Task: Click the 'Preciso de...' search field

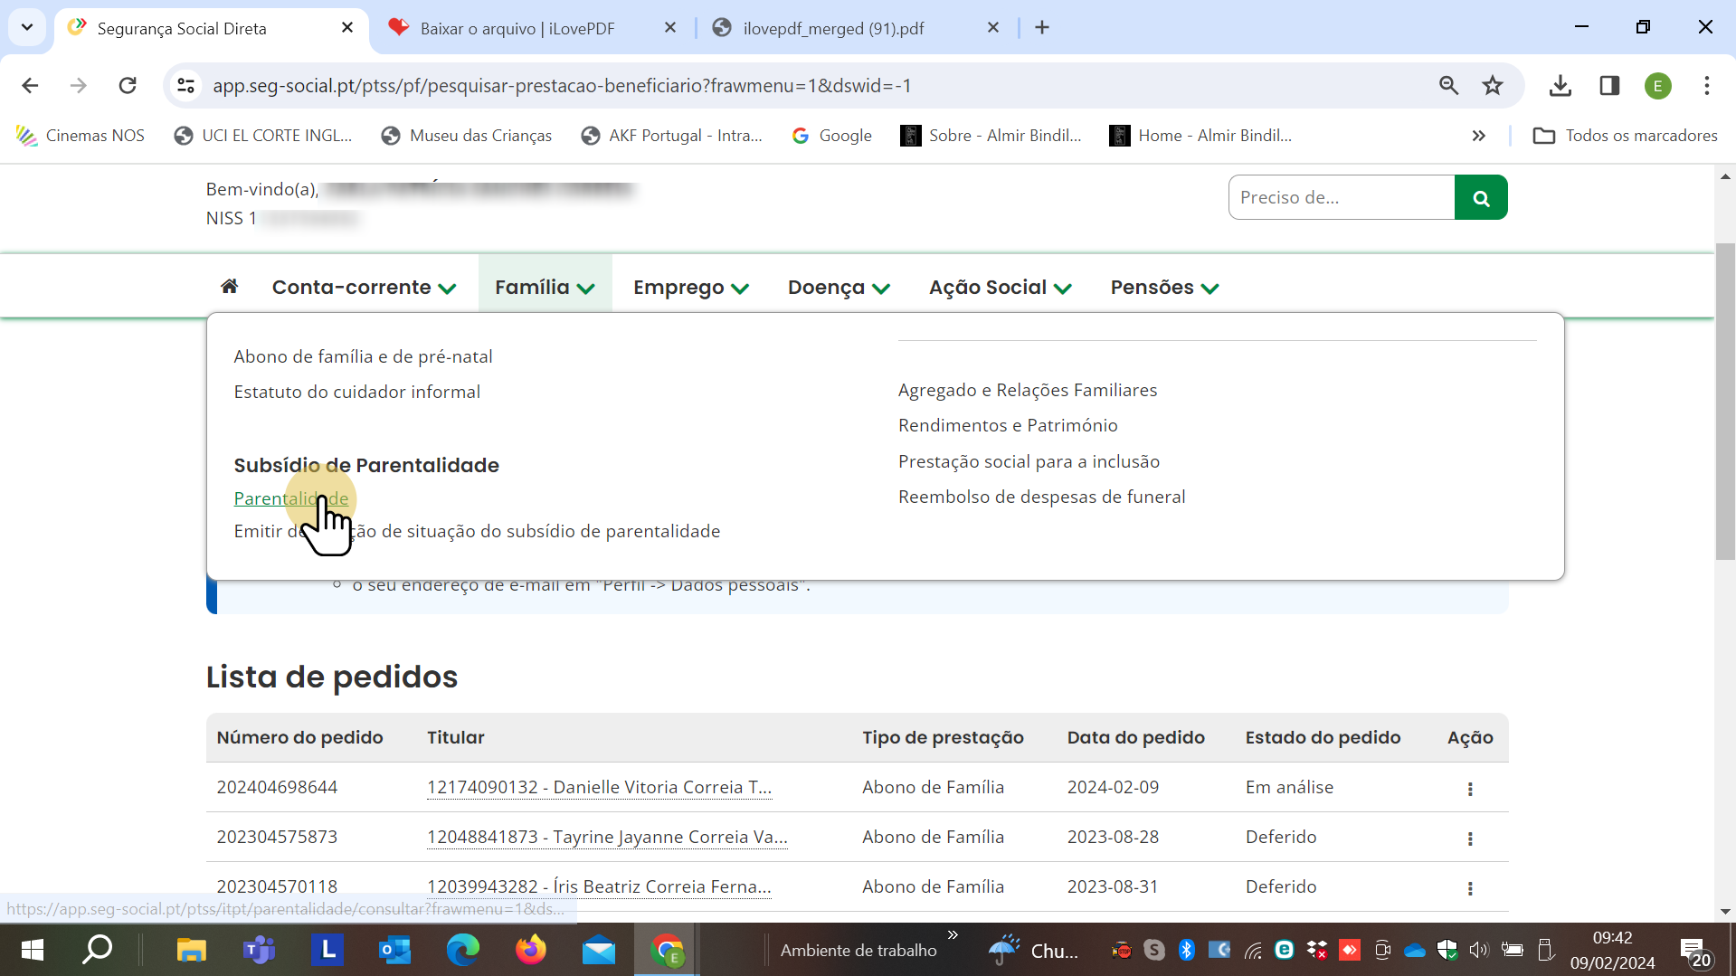Action: click(1341, 197)
